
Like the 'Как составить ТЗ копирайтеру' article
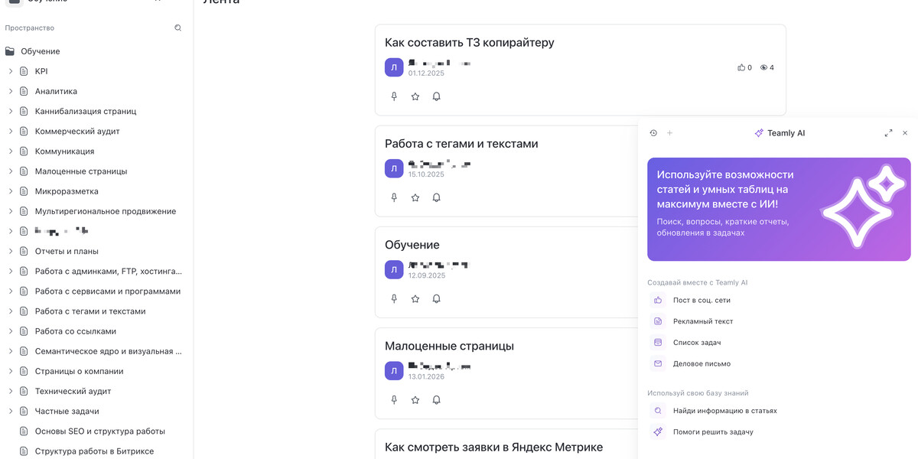click(x=741, y=67)
